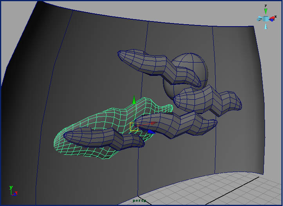
Task: Click the yellow center box of move manipulator
Action: pyautogui.click(x=134, y=127)
